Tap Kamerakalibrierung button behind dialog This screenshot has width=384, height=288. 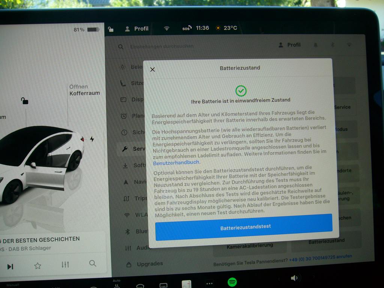point(250,247)
